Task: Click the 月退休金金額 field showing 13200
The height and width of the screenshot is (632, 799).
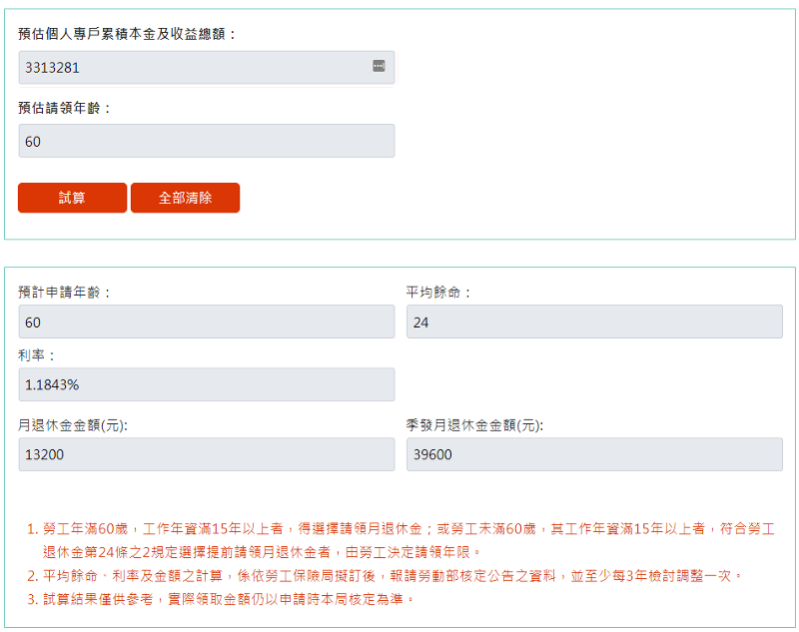Action: coord(207,454)
